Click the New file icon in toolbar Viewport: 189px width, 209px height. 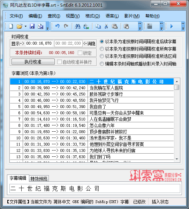point(11,26)
